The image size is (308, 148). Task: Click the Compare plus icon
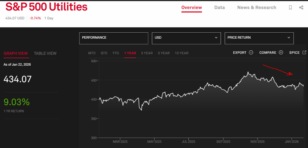(x=281, y=52)
